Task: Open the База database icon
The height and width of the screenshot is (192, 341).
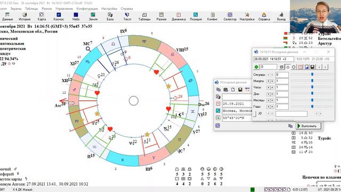Action: click(110, 17)
